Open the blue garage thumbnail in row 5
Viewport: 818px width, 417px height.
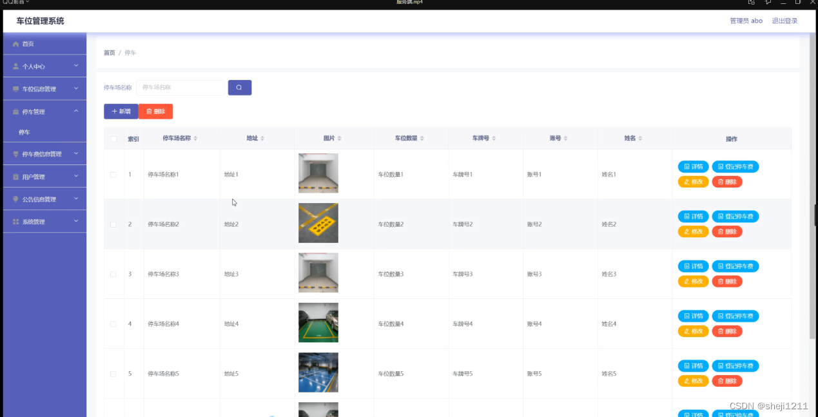click(318, 373)
